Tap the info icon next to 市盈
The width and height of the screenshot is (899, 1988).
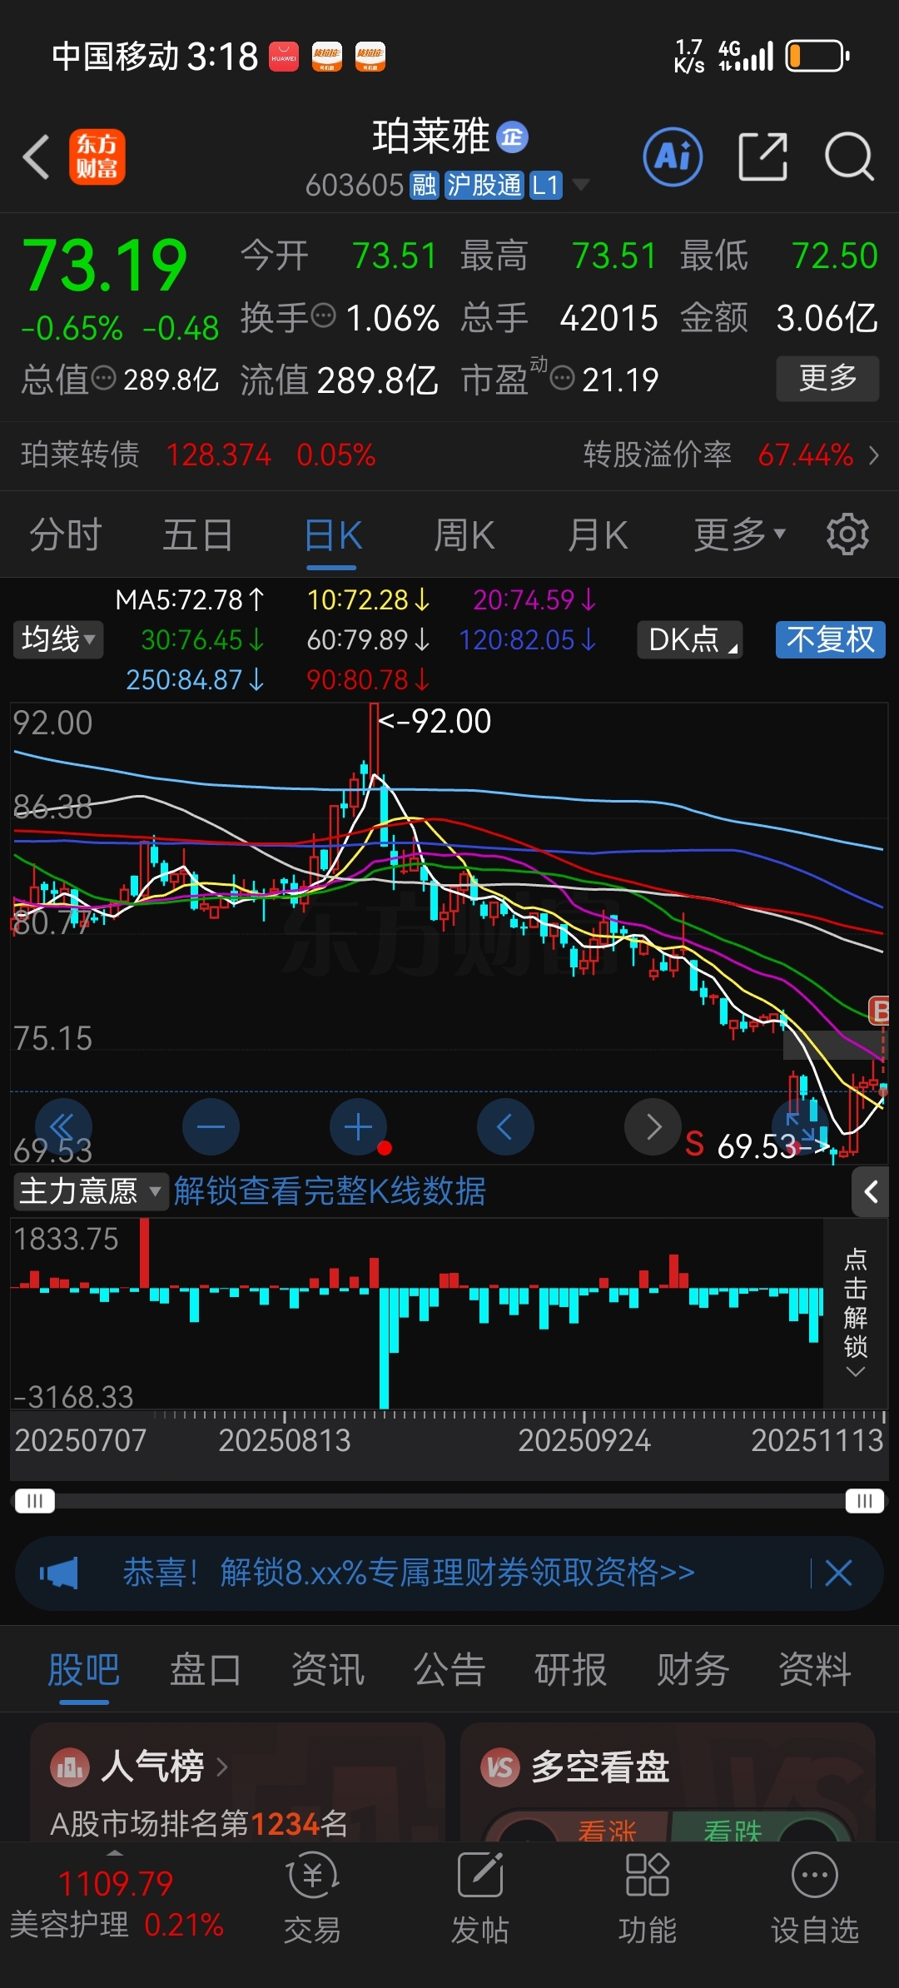click(x=563, y=379)
